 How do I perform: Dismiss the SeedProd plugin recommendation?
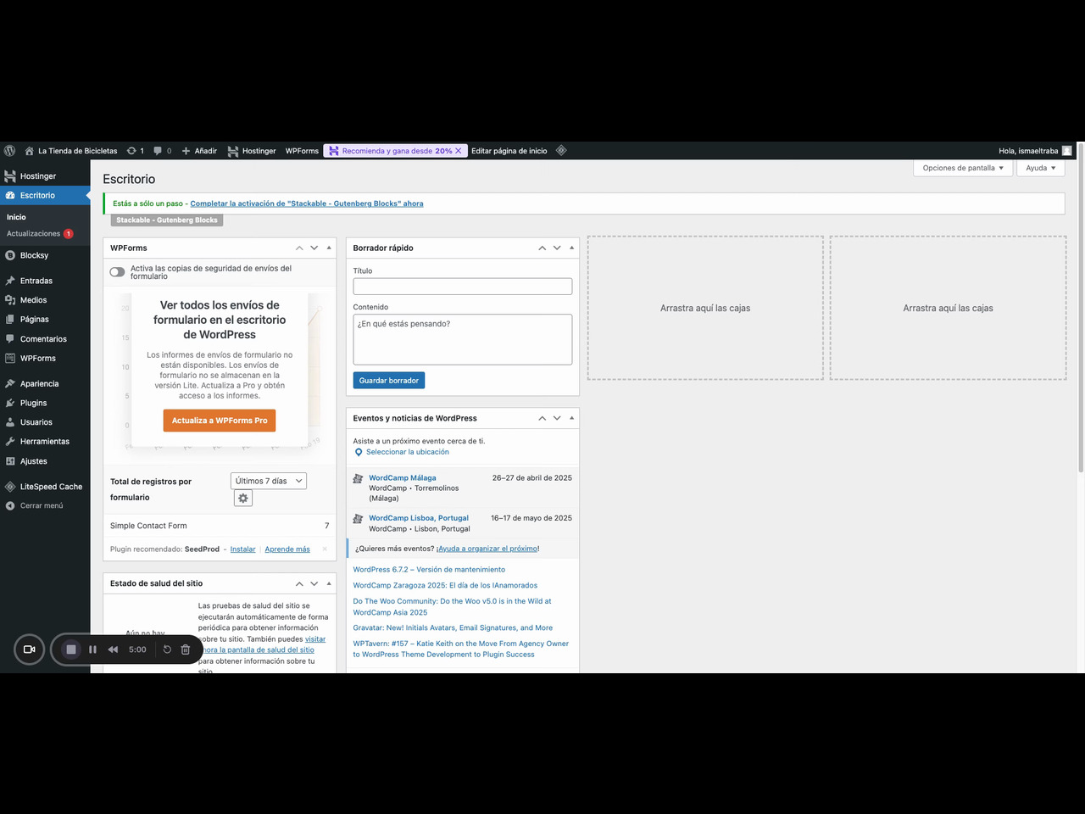click(325, 549)
